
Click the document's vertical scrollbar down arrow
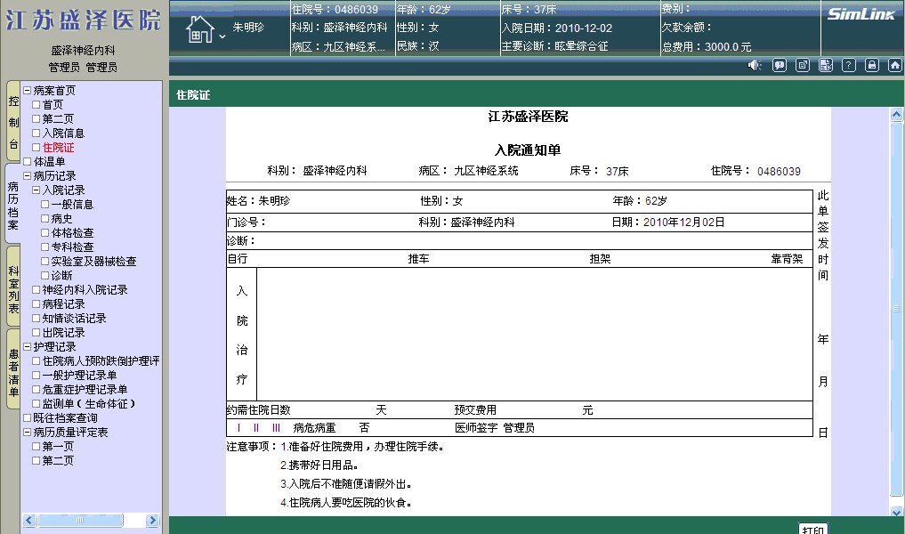(896, 512)
